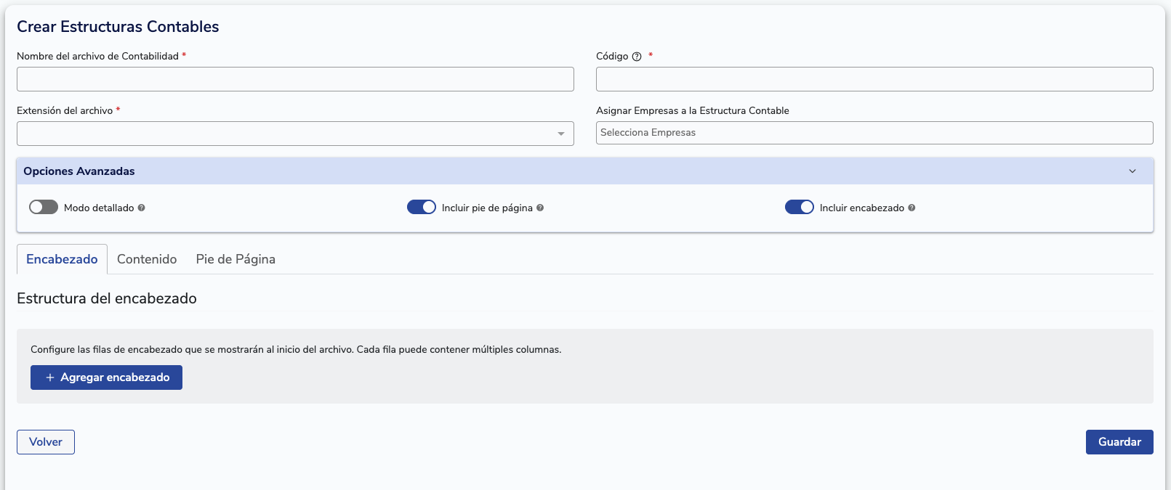Viewport: 1171px width, 490px height.
Task: Click the help icon beside Modo detallado
Action: pos(143,208)
